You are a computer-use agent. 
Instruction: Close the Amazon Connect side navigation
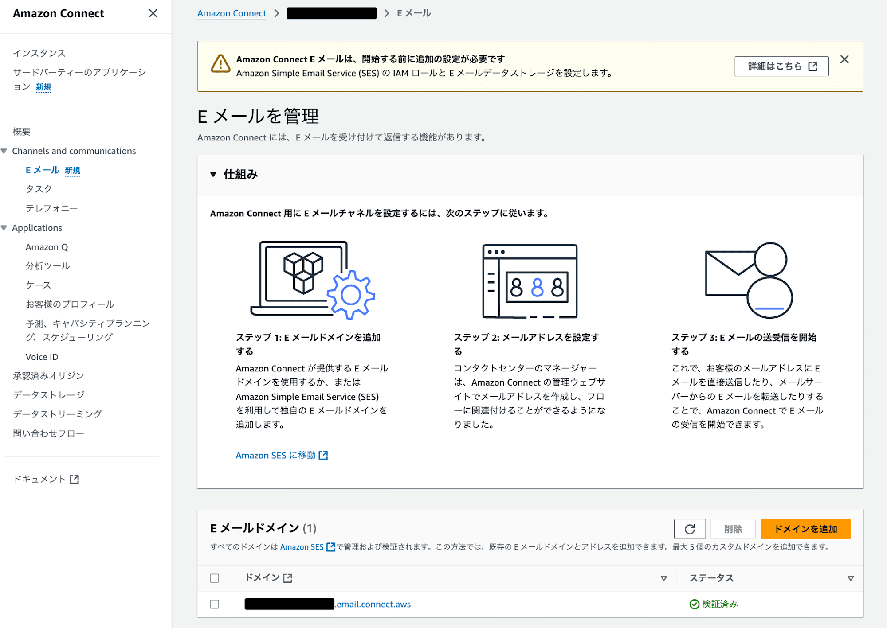point(153,13)
